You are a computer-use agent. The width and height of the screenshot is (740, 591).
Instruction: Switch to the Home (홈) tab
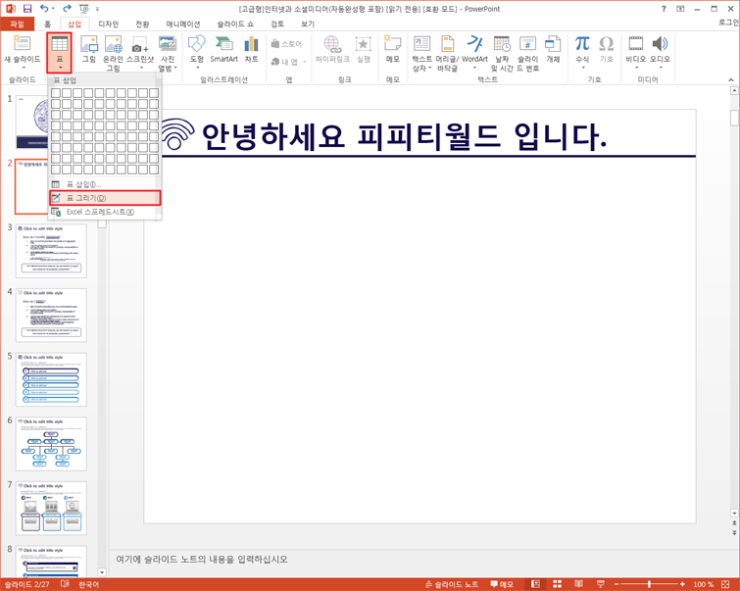pyautogui.click(x=47, y=24)
